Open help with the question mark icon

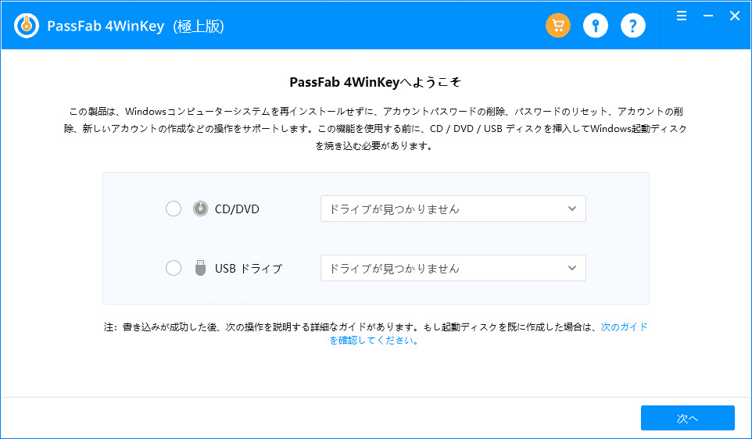click(x=633, y=26)
